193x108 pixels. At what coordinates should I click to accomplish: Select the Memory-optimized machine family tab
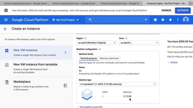tap(109, 58)
